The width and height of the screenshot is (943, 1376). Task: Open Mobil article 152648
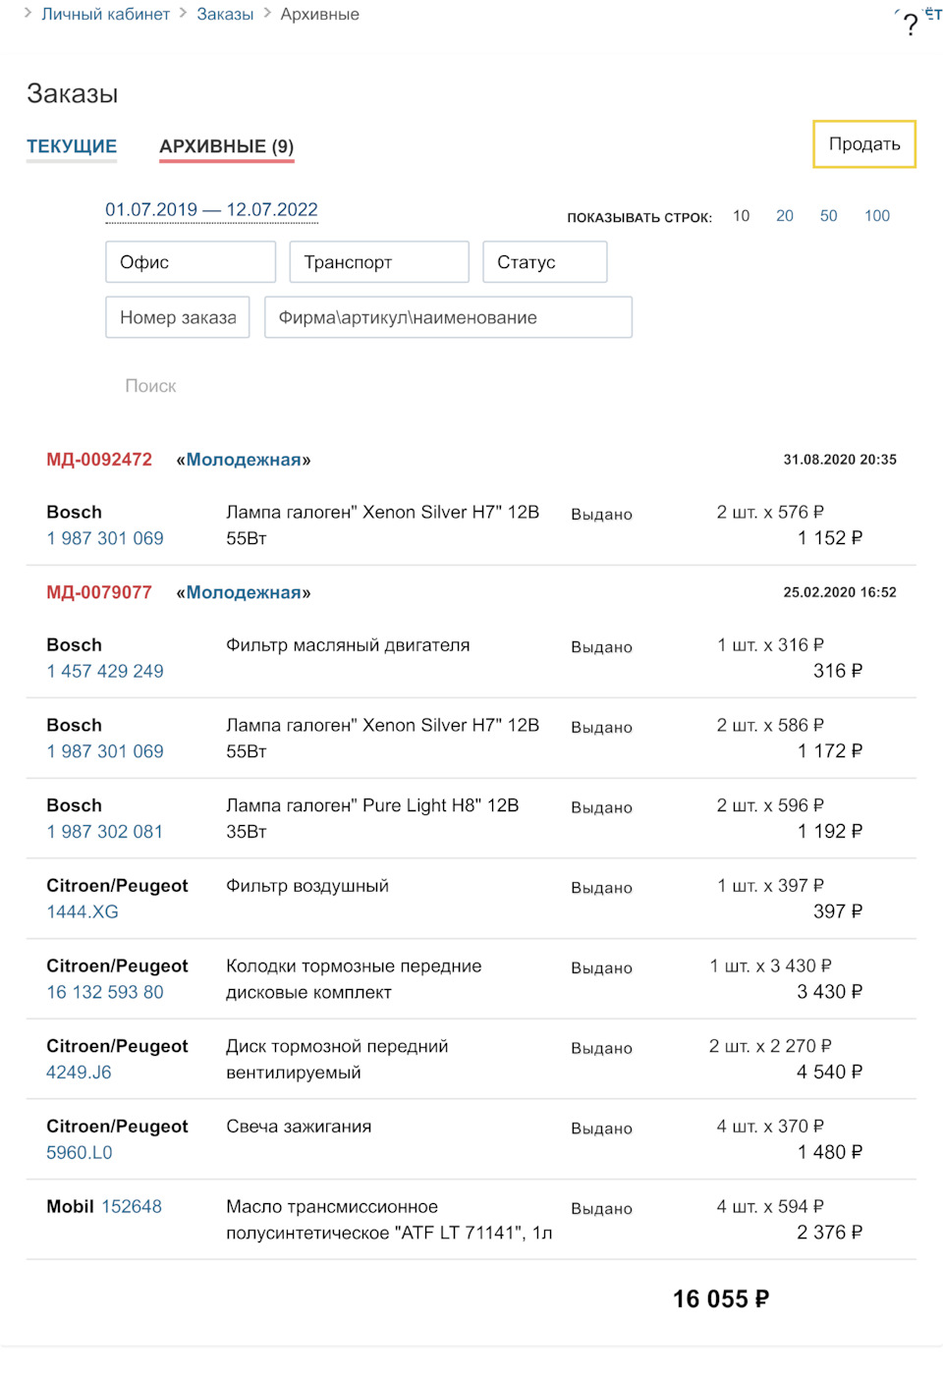[x=132, y=1207]
